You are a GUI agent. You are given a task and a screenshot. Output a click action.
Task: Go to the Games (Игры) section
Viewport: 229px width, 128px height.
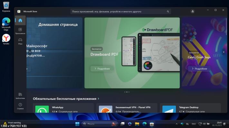(20, 41)
